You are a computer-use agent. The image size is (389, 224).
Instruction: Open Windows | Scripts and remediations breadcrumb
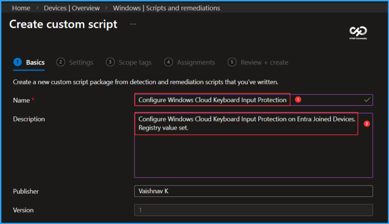(167, 8)
